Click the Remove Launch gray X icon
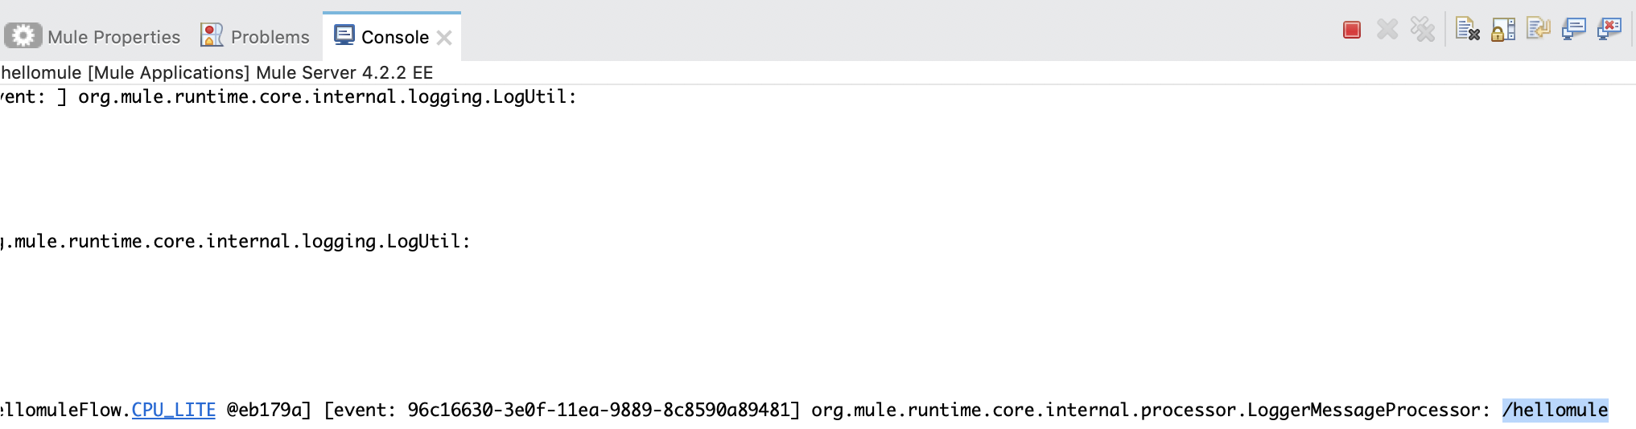Screen dimensions: 1636x429 [1387, 31]
